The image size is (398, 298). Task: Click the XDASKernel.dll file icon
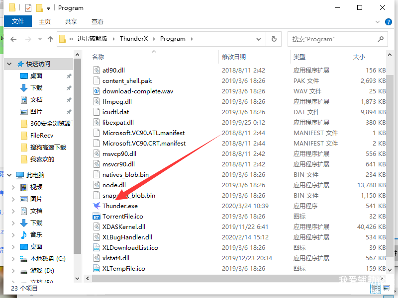[x=97, y=227]
